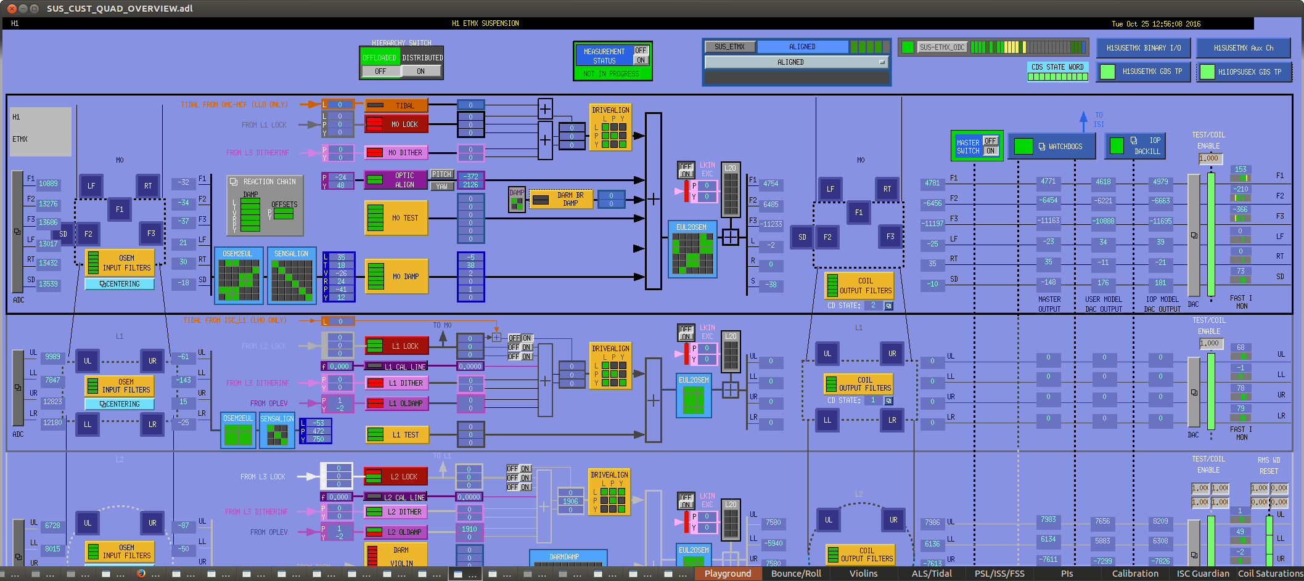Image resolution: width=1304 pixels, height=581 pixels.
Task: Open the L1 LOCK filter block
Action: coord(396,346)
